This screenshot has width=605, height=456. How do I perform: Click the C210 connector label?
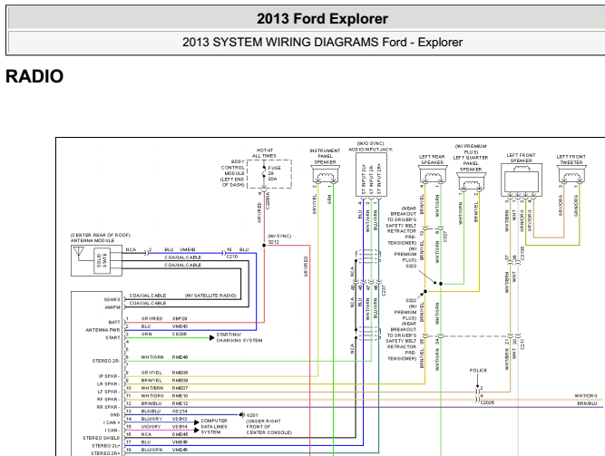(232, 257)
